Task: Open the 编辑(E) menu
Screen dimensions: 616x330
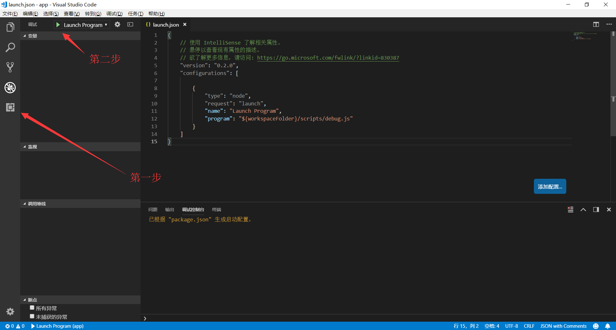Action: (x=30, y=14)
